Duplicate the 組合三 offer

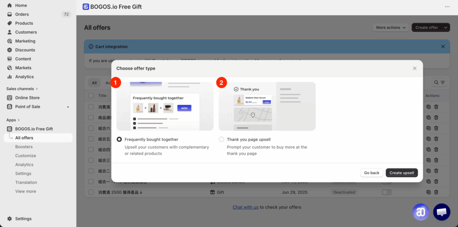pos(428,160)
